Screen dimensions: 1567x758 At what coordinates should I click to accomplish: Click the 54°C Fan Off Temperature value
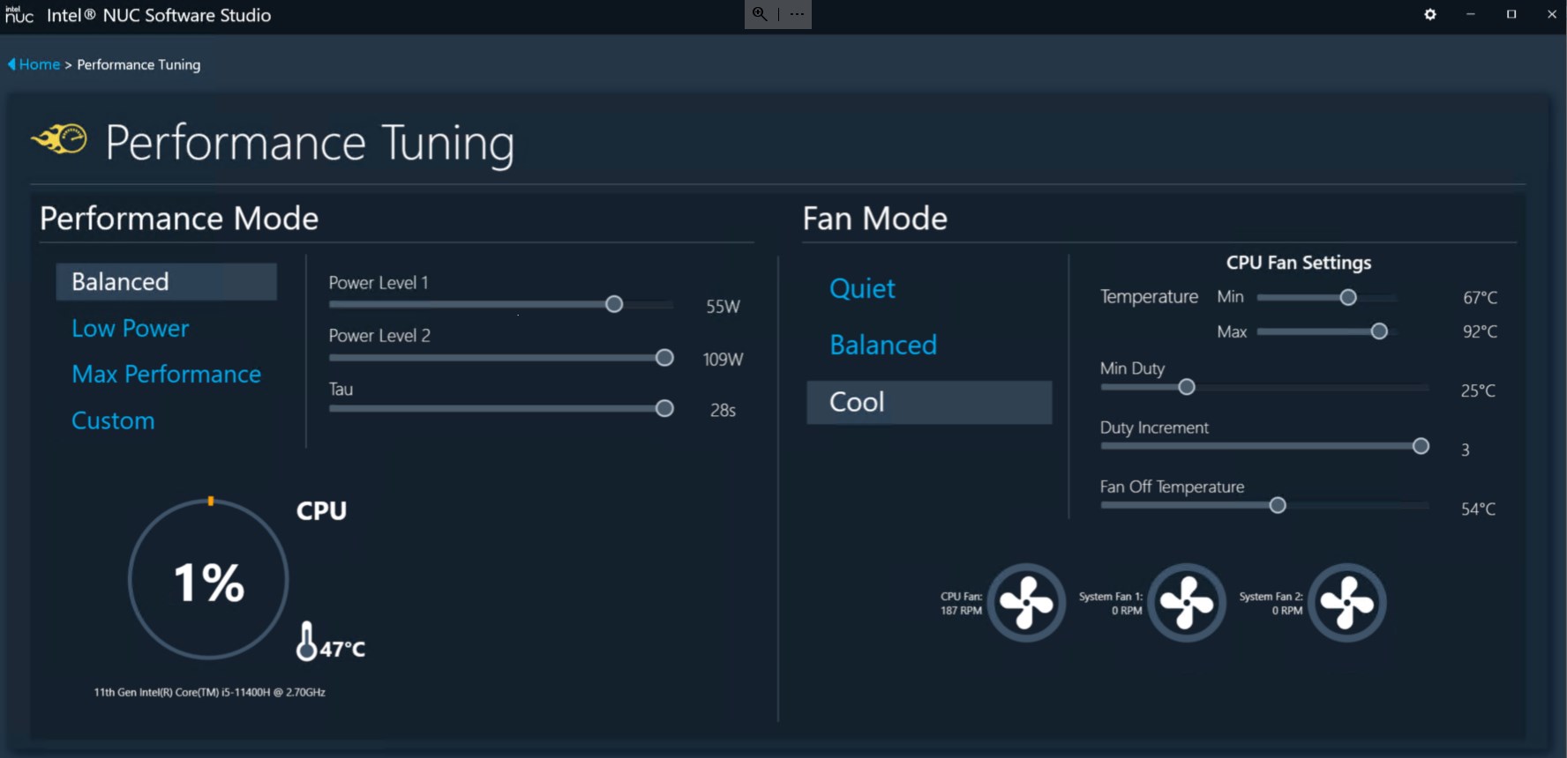click(1478, 509)
